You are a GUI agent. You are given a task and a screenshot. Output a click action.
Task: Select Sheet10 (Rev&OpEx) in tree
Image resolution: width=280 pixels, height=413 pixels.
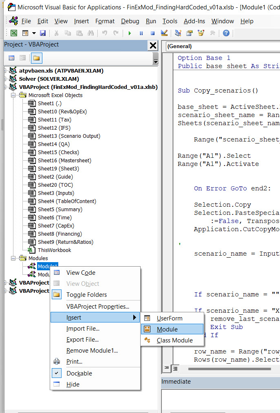tap(62, 111)
